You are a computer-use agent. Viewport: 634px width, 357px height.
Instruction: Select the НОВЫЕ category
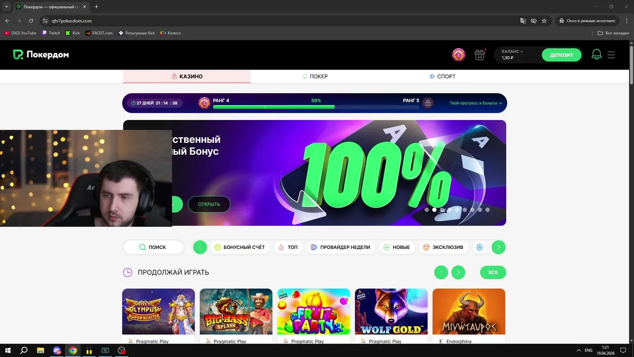[x=396, y=247]
